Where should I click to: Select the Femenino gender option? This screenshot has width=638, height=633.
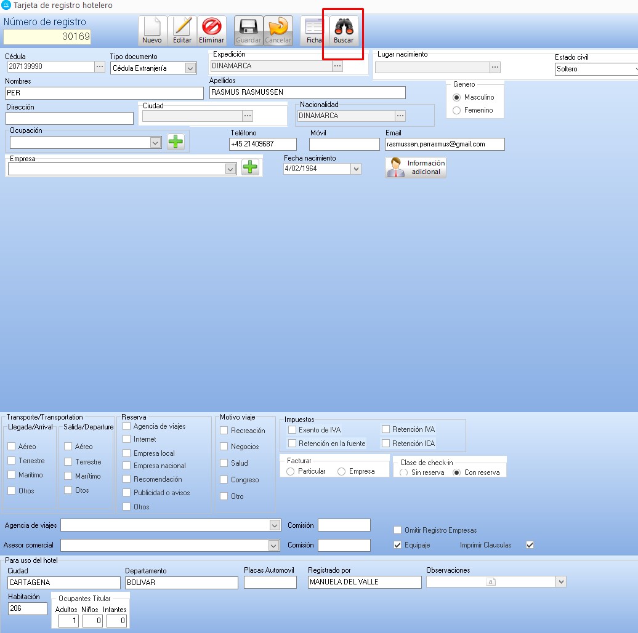click(457, 110)
